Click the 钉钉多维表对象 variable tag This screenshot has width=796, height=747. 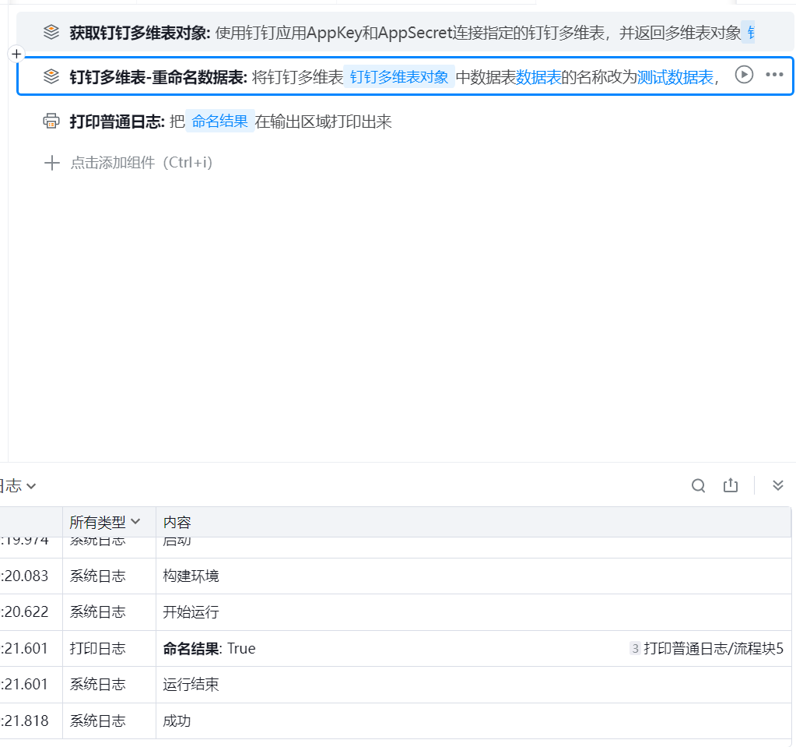pos(399,76)
